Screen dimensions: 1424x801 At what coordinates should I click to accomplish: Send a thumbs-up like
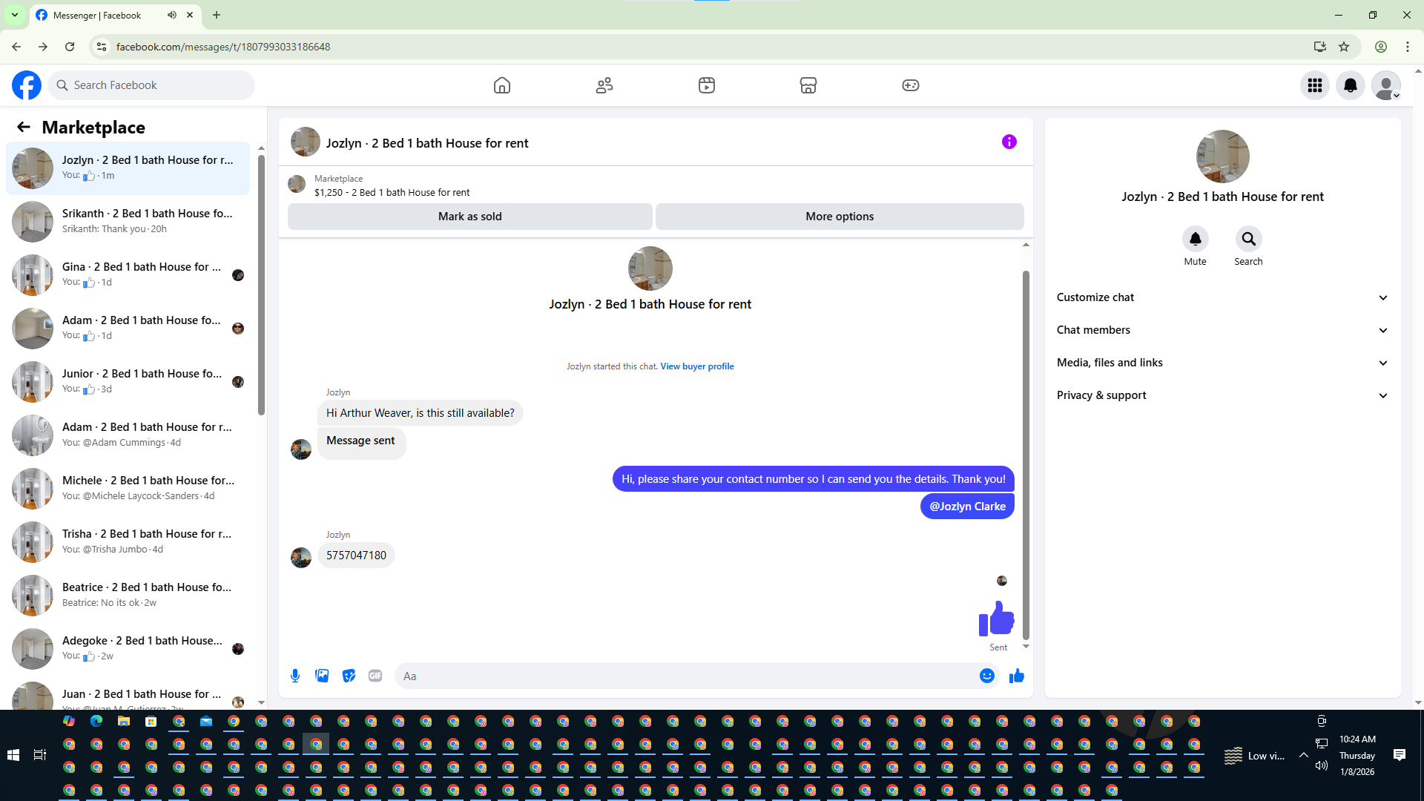tap(1017, 676)
